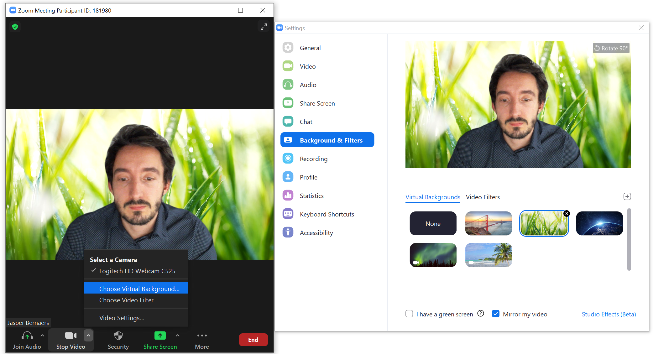
Task: Click the Recording icon in settings sidebar
Action: point(289,158)
